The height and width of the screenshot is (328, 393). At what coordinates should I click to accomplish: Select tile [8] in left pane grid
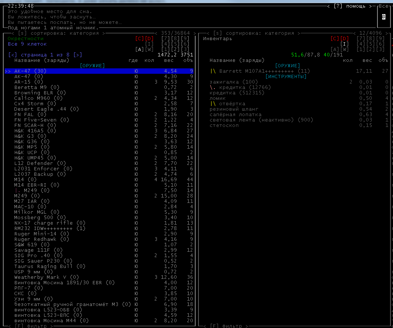point(175,38)
